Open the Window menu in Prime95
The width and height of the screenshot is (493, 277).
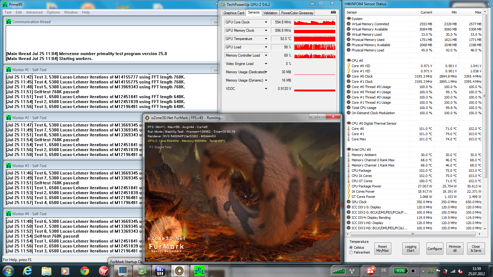pos(71,12)
